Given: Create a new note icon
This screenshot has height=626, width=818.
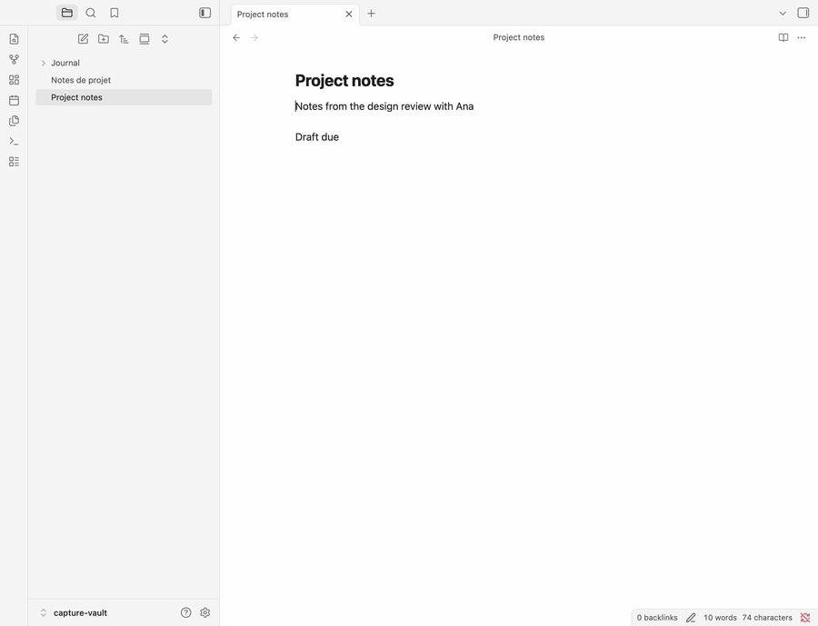Looking at the screenshot, I should pyautogui.click(x=83, y=39).
